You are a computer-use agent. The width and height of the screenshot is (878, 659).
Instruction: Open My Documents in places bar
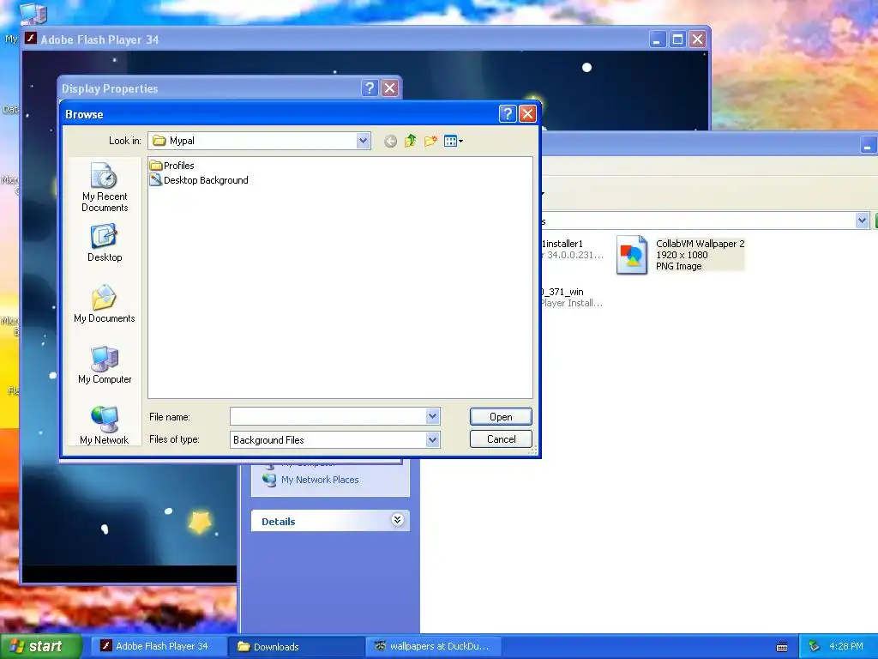pos(104,305)
